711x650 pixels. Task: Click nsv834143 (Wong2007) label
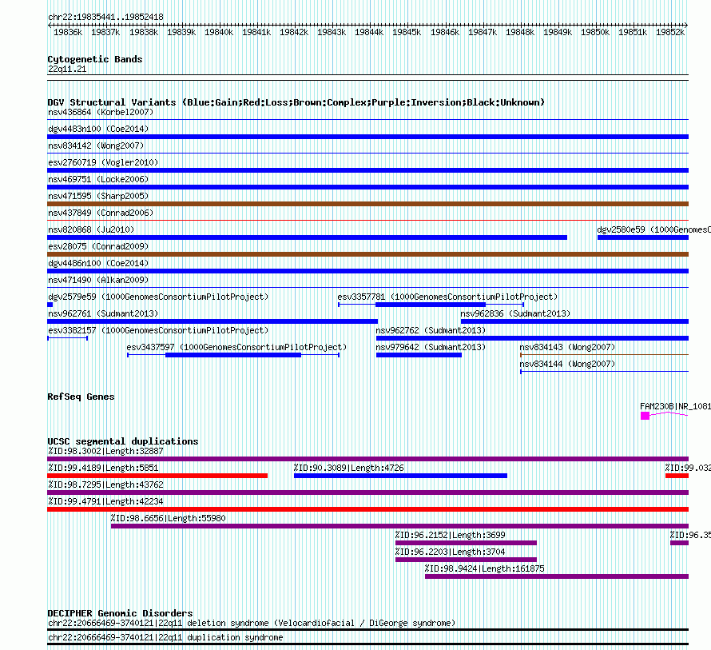(567, 347)
